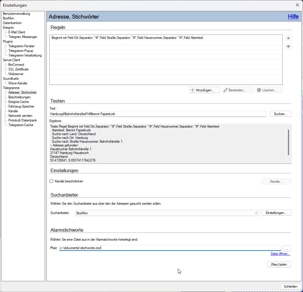Open the Suchanbieter dropdown showing BosMon

(x=167, y=213)
